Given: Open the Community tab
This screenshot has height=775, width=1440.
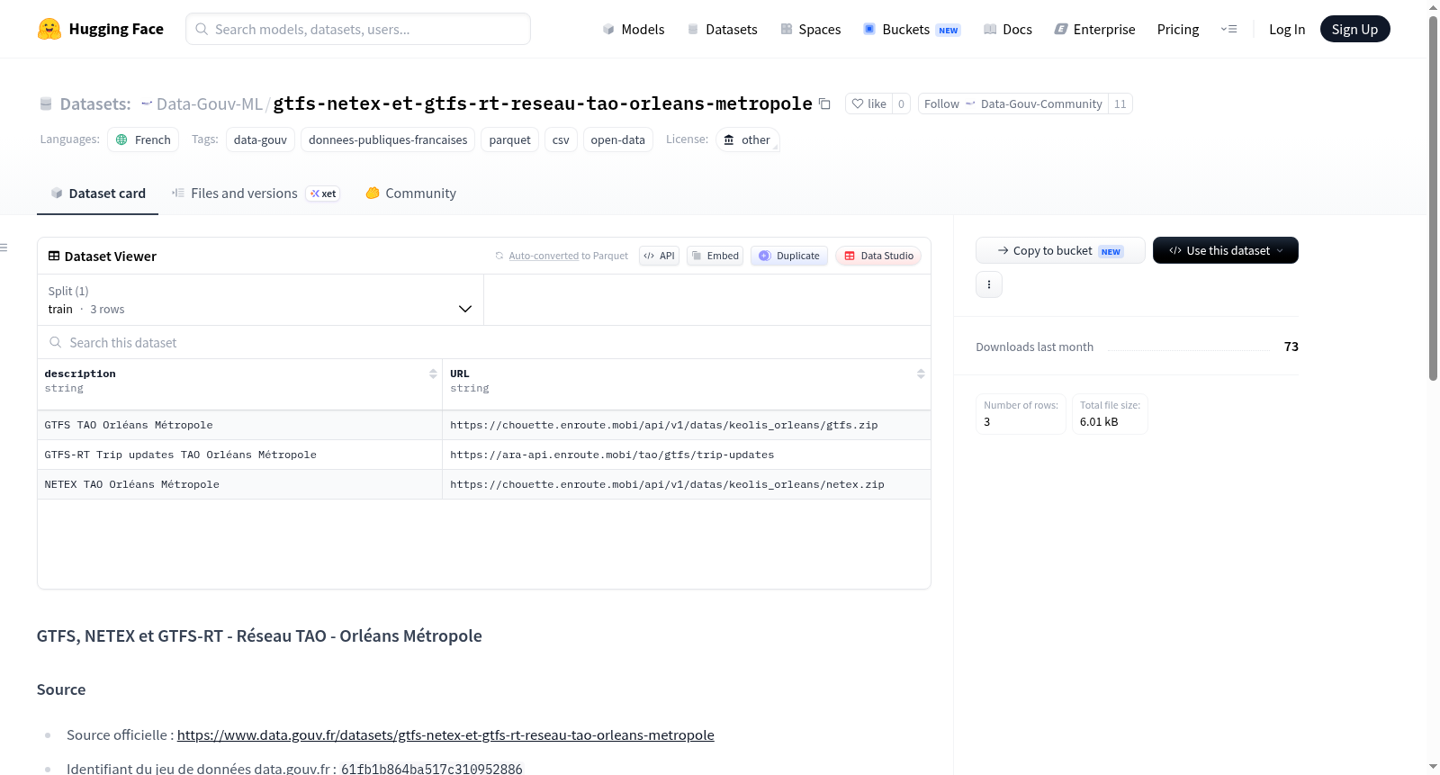Looking at the screenshot, I should pos(410,194).
